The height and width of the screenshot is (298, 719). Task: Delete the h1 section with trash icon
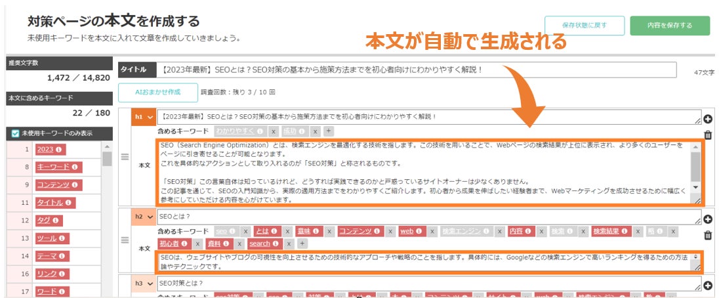click(708, 135)
